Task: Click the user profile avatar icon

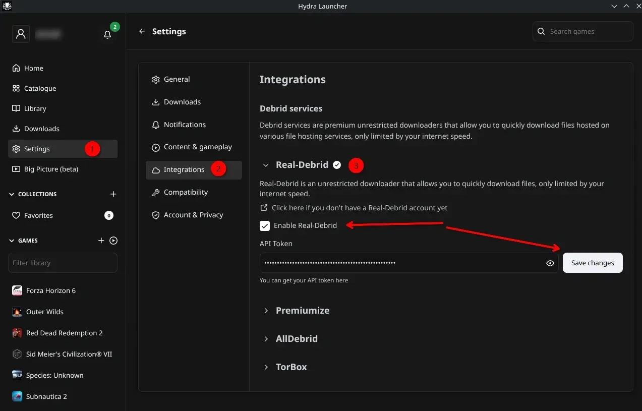Action: [x=21, y=34]
